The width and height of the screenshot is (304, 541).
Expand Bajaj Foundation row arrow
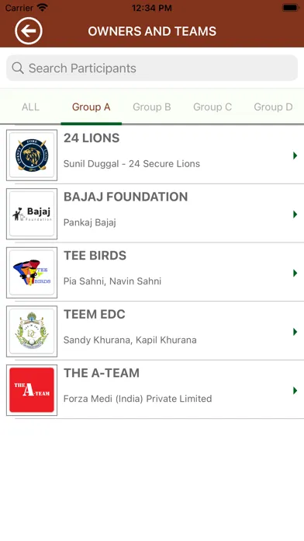click(295, 215)
